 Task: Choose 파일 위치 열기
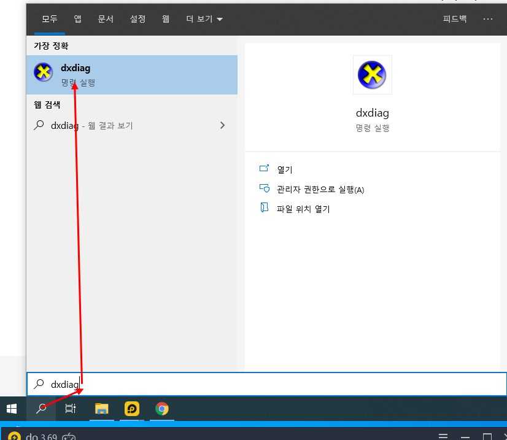303,209
